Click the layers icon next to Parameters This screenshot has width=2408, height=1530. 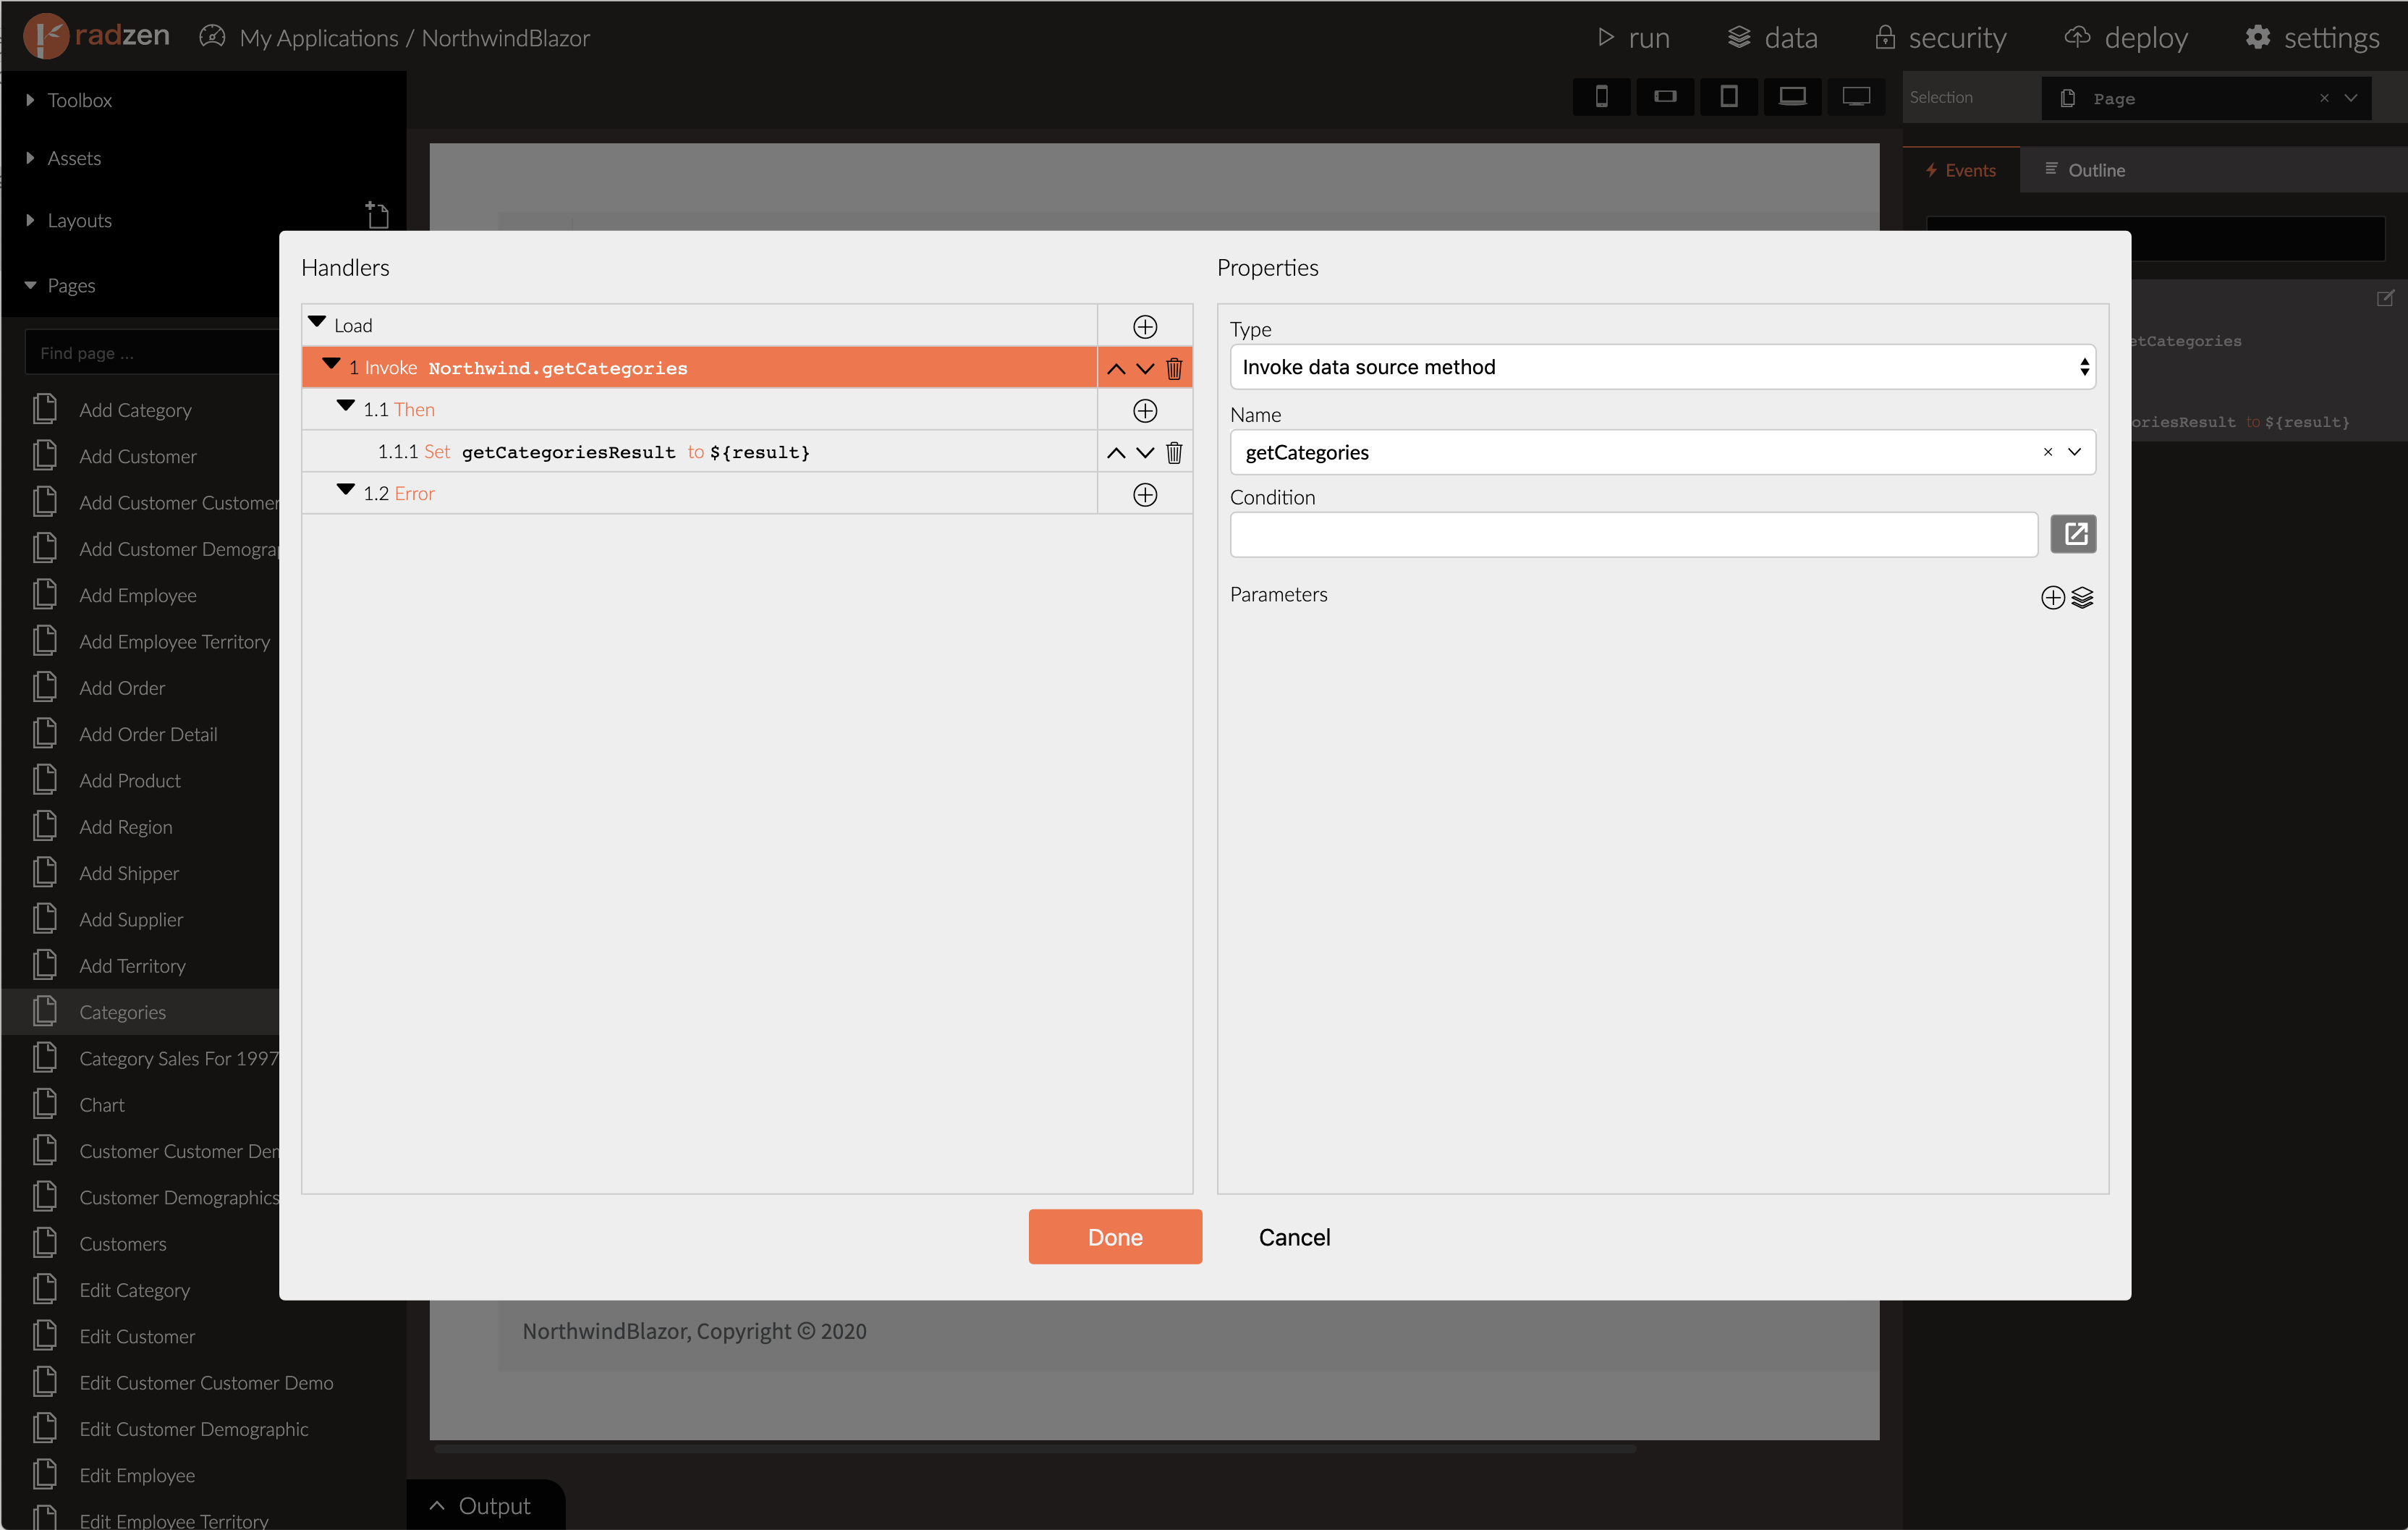(x=2082, y=598)
